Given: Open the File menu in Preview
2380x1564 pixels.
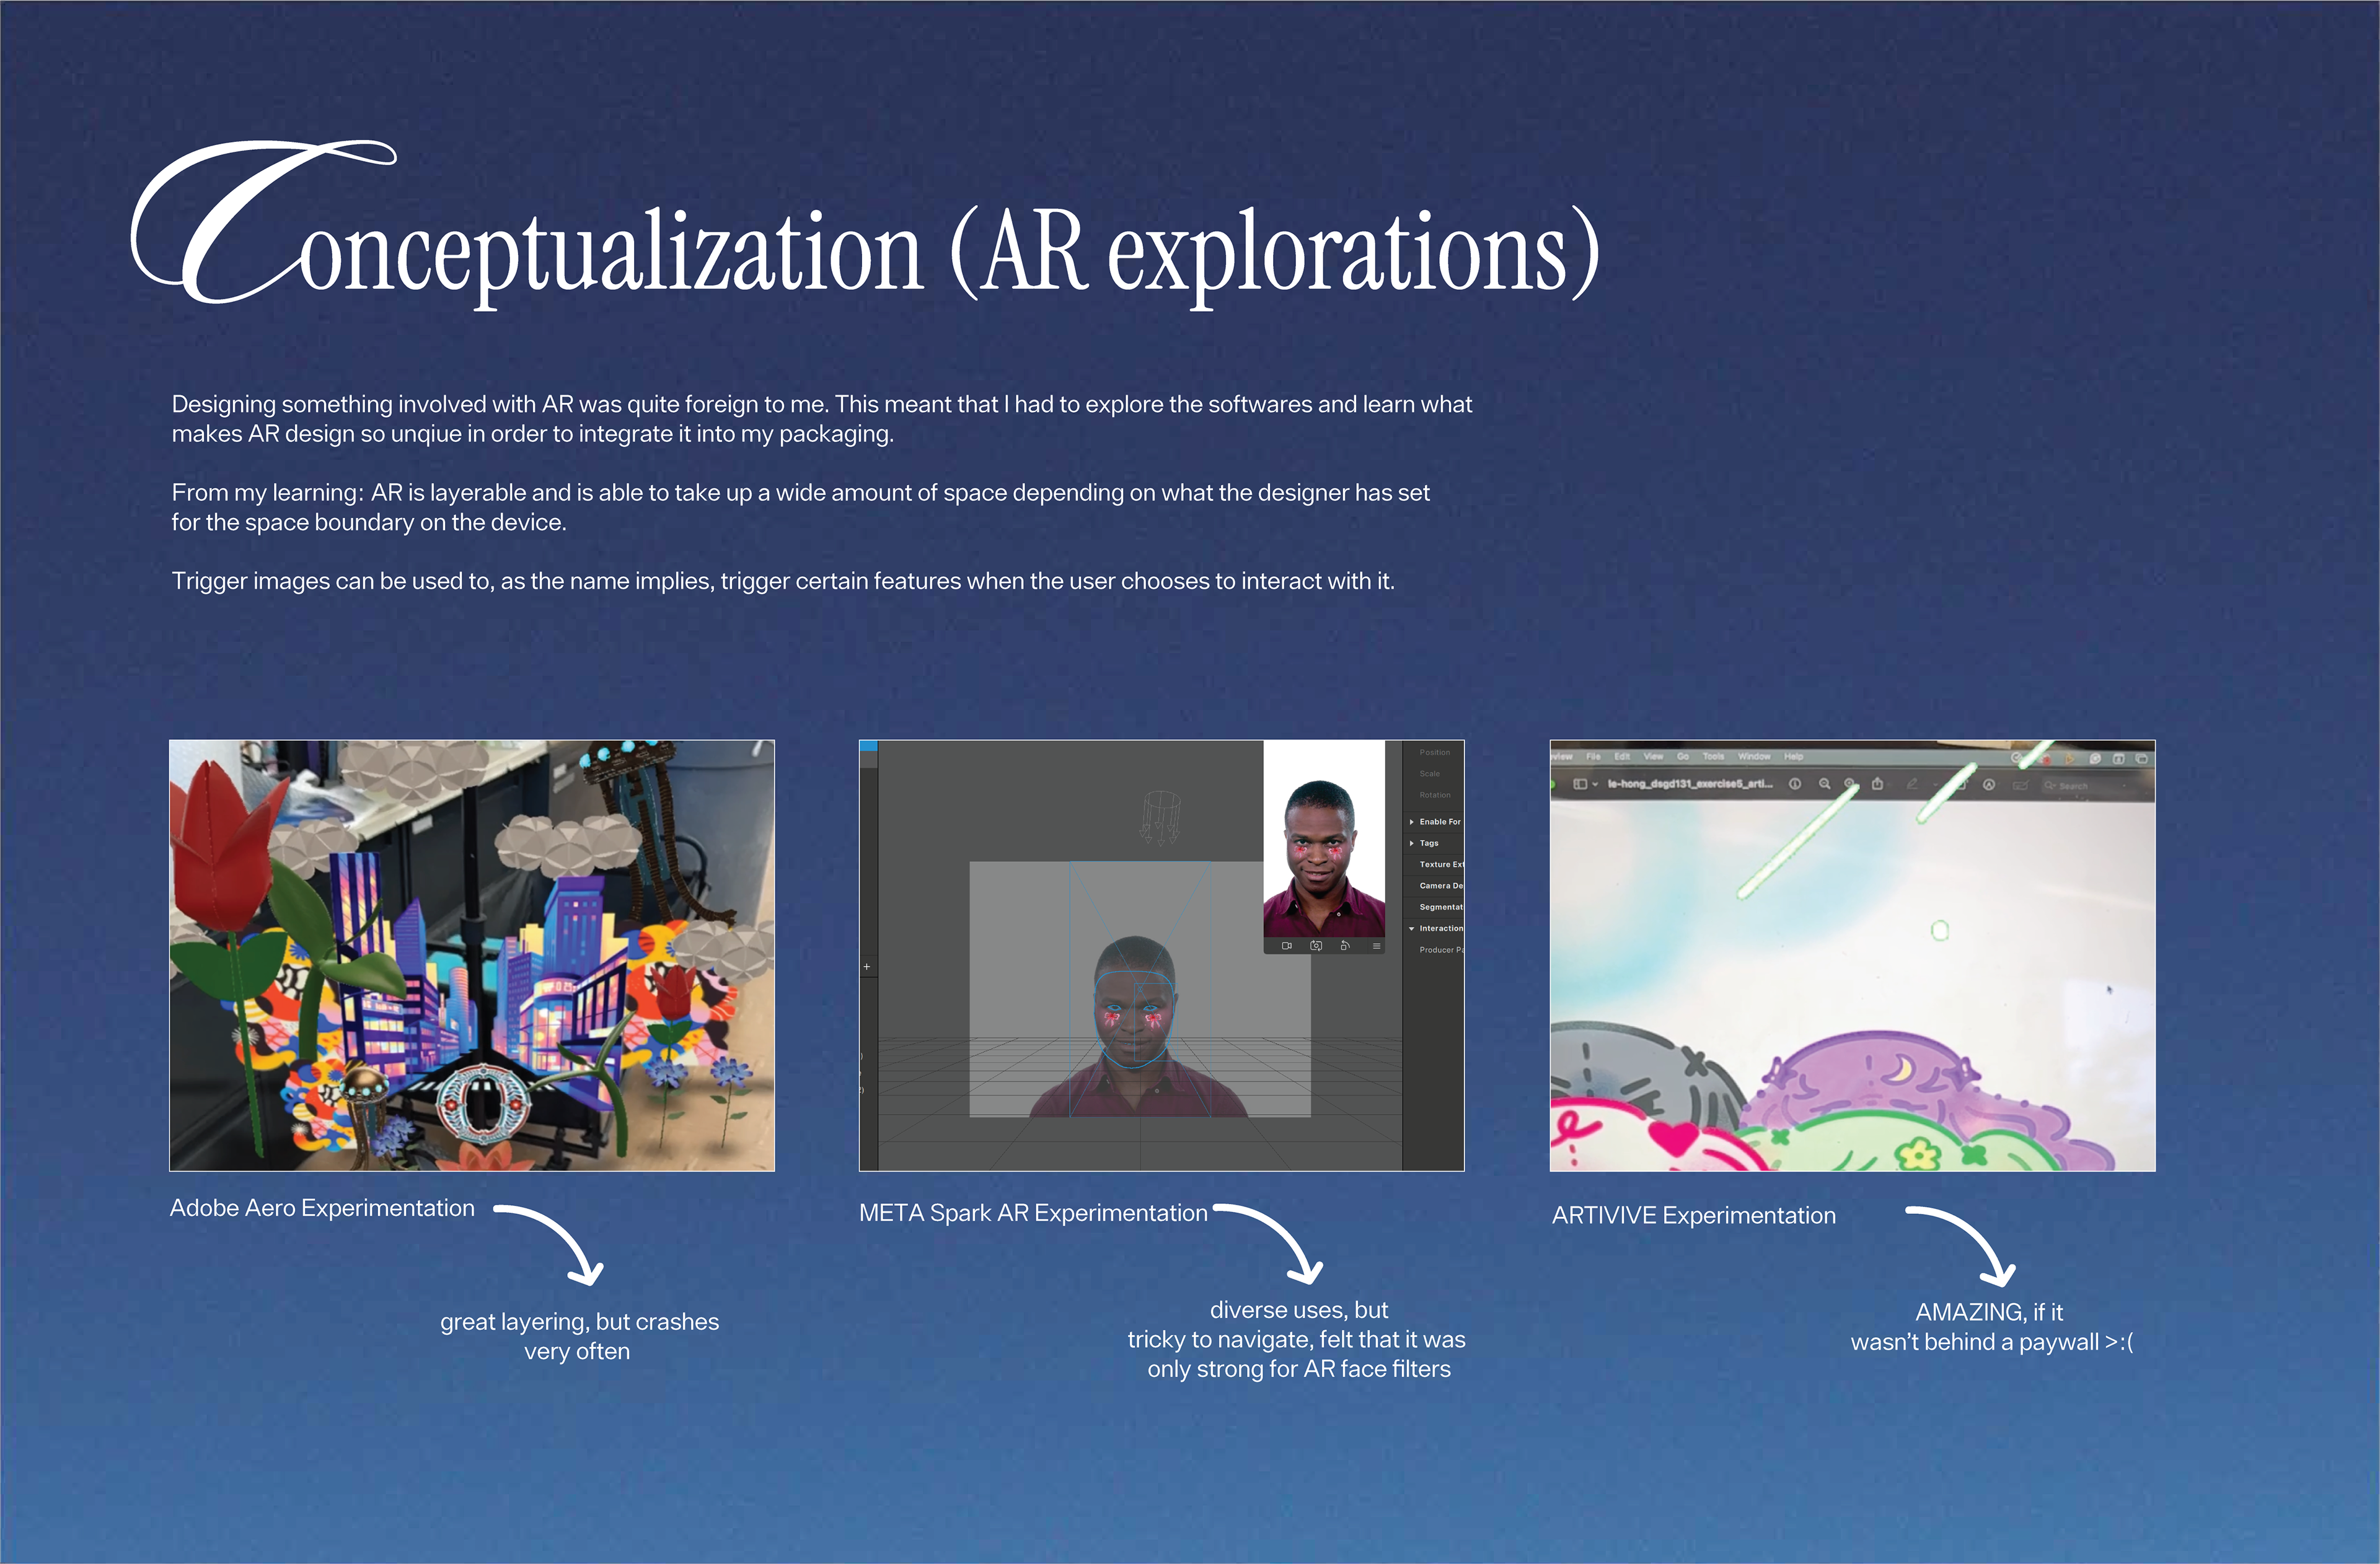Looking at the screenshot, I should [1593, 757].
